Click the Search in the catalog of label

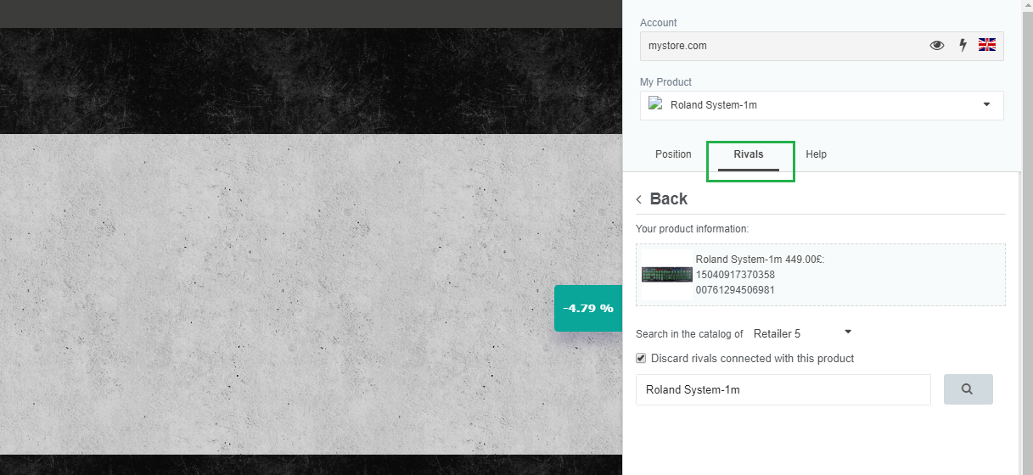689,334
